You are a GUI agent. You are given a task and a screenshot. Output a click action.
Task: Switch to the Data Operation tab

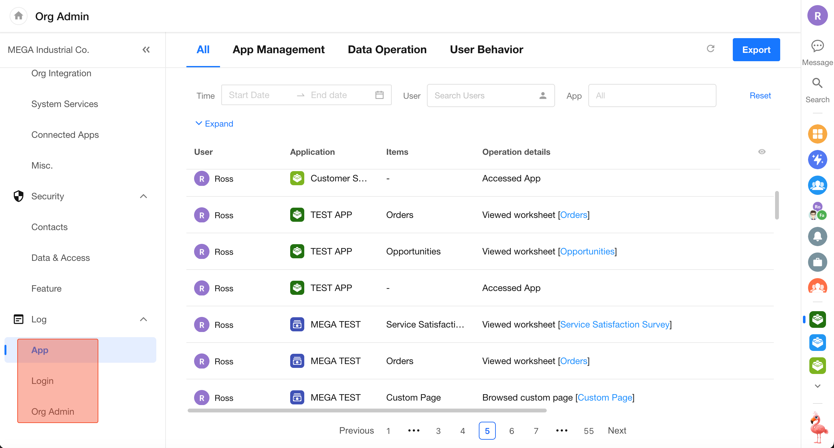(387, 50)
